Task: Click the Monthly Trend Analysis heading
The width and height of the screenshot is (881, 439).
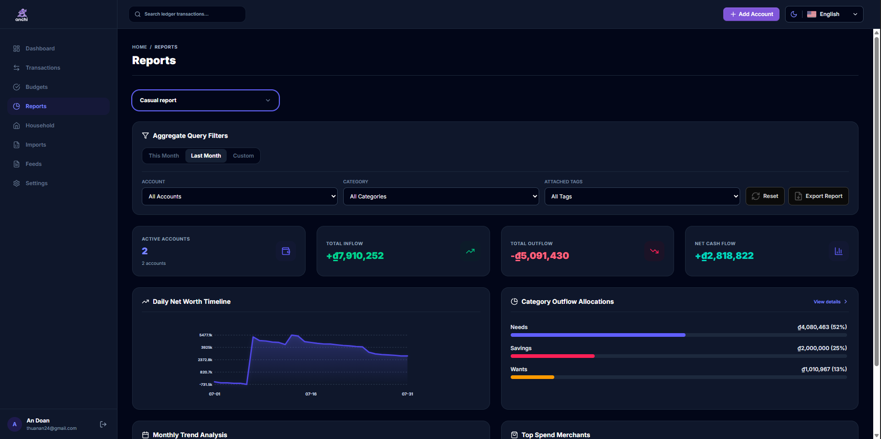Action: pyautogui.click(x=190, y=435)
